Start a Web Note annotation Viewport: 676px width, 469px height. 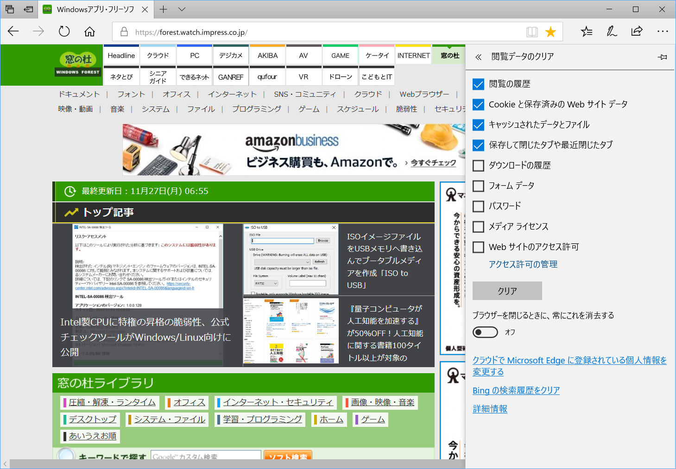pyautogui.click(x=612, y=31)
